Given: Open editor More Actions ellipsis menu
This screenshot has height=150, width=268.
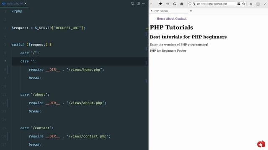Looking at the screenshot, I should [144, 3].
